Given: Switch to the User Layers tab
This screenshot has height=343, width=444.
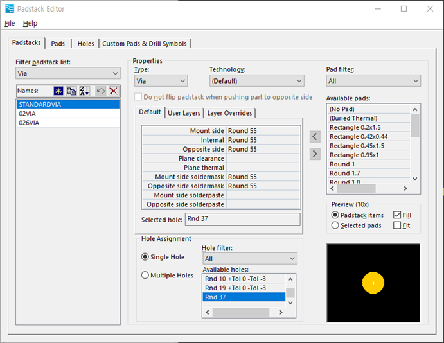Looking at the screenshot, I should [x=184, y=113].
